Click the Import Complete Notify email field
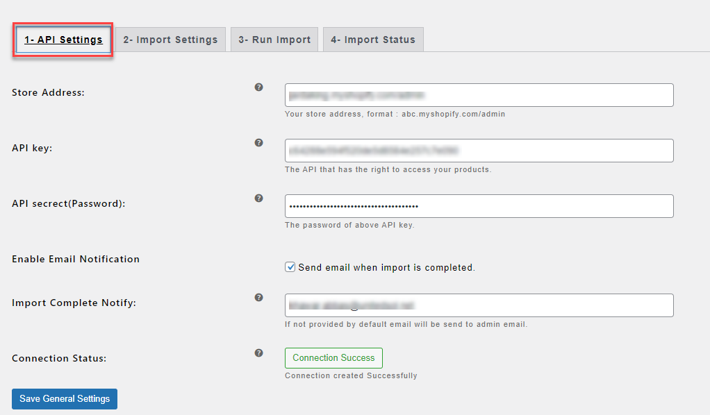The image size is (710, 415). 479,305
